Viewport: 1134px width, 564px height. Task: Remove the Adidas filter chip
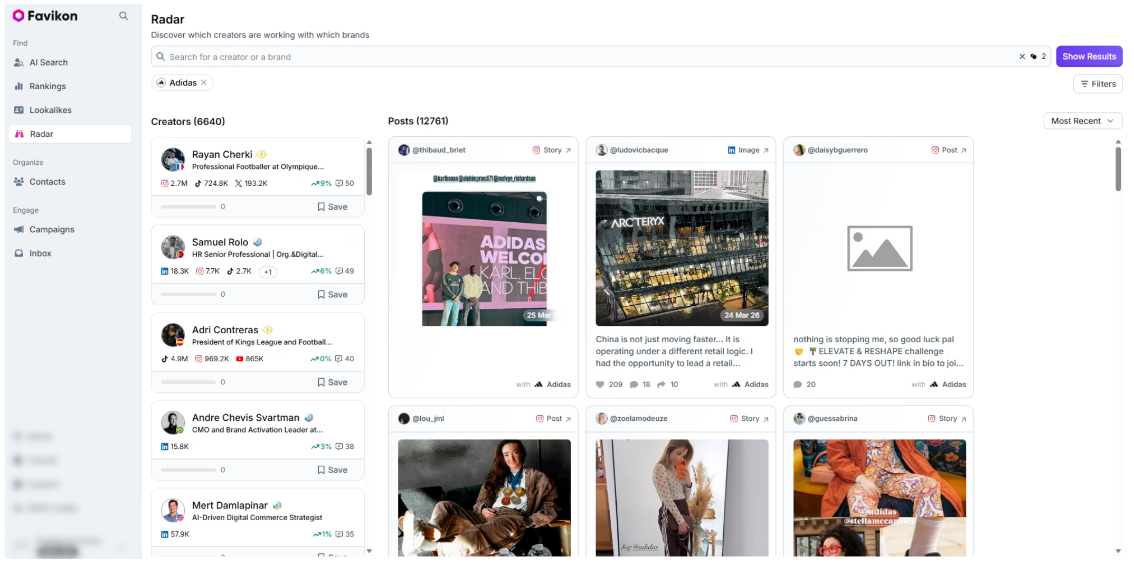click(x=204, y=83)
